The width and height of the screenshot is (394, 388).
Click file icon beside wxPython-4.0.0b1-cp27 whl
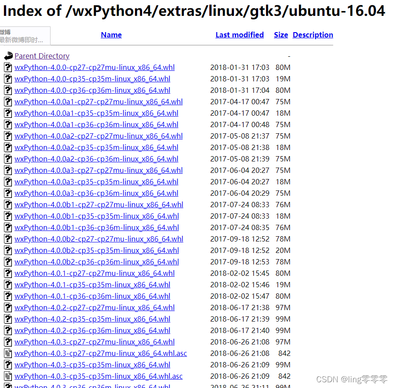pyautogui.click(x=8, y=205)
